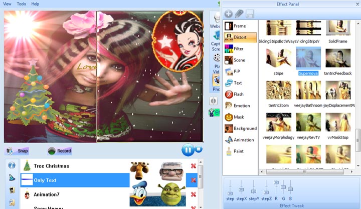Select the Frame effect category
The width and height of the screenshot is (361, 209).
pyautogui.click(x=240, y=26)
